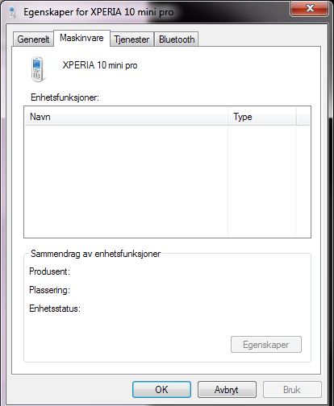The width and height of the screenshot is (334, 406).
Task: Sort list by Type column header
Action: [262, 117]
